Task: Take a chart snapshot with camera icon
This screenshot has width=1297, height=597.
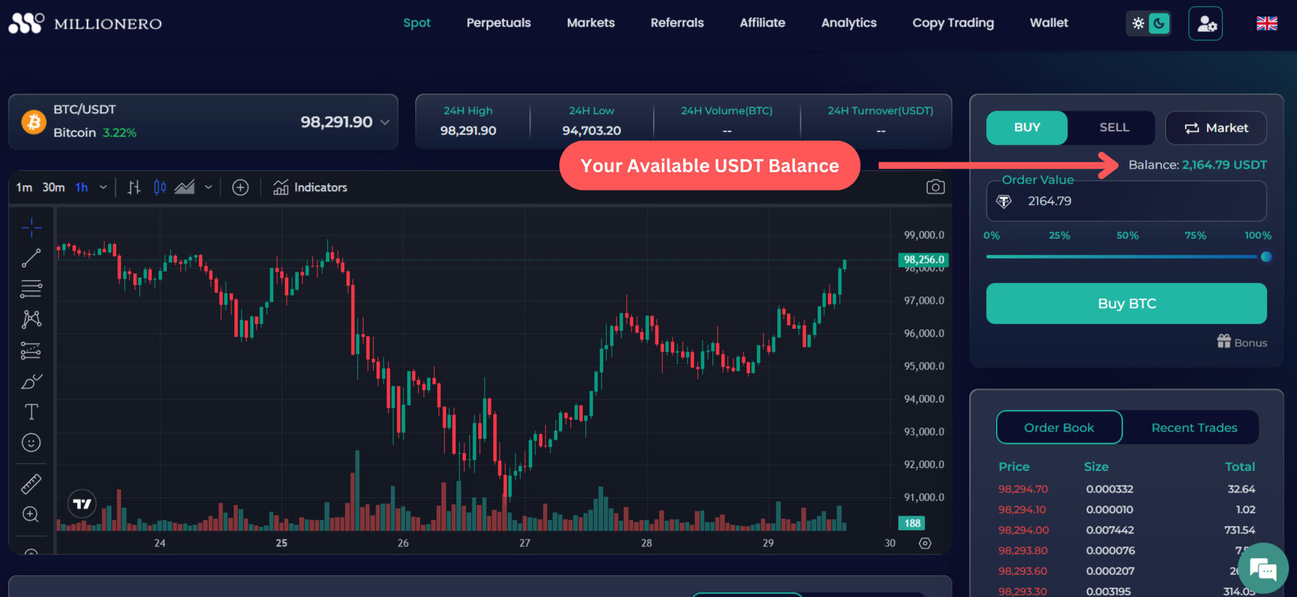Action: tap(935, 187)
